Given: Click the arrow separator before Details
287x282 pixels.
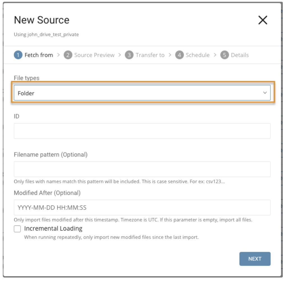Looking at the screenshot, I should click(215, 55).
